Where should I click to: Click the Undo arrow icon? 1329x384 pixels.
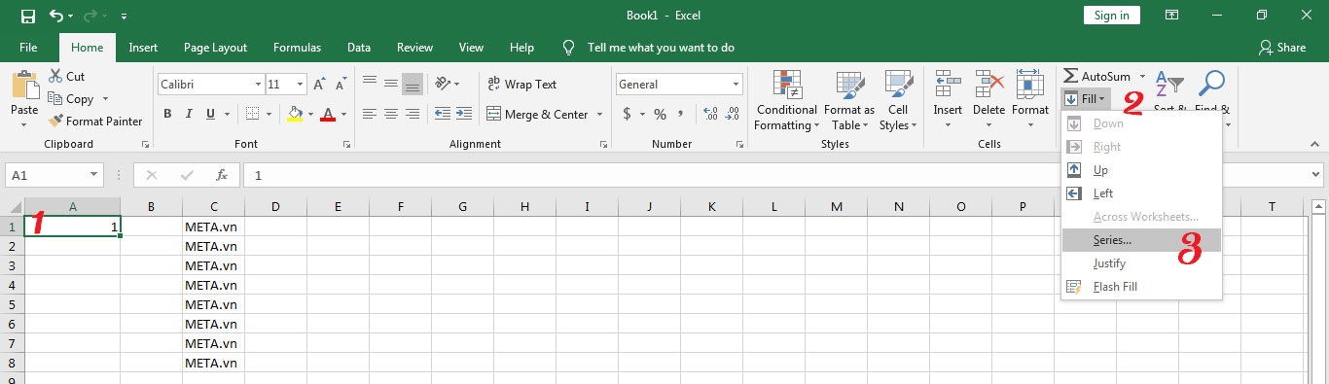coord(56,16)
